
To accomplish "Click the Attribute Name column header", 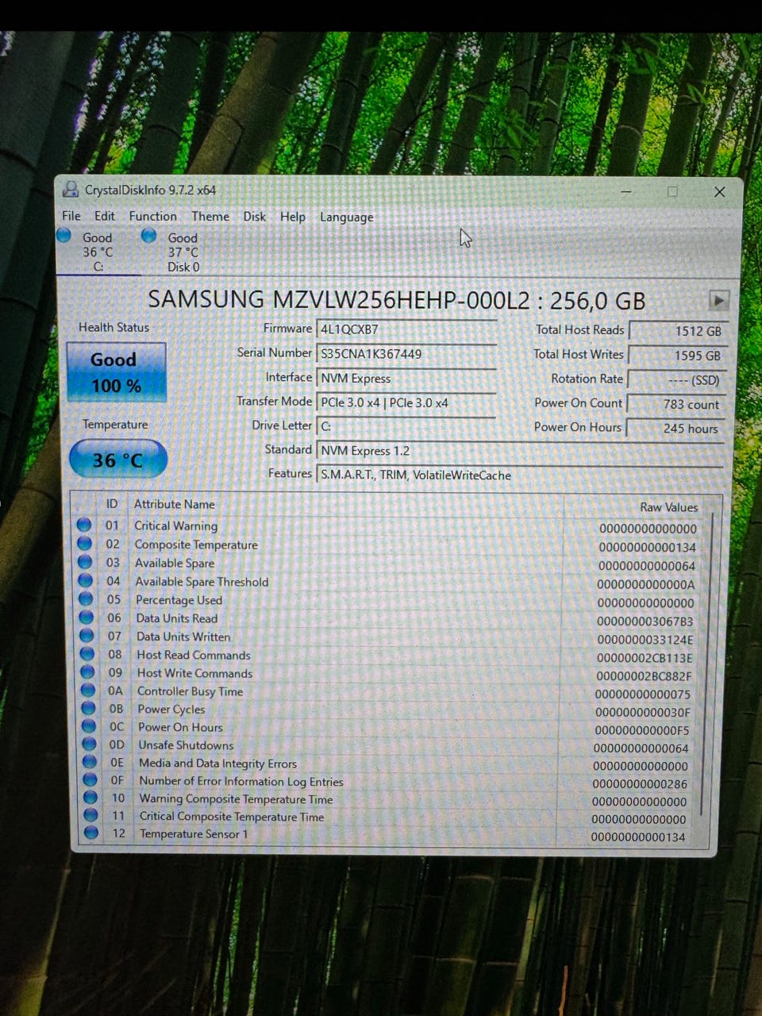I will point(175,504).
